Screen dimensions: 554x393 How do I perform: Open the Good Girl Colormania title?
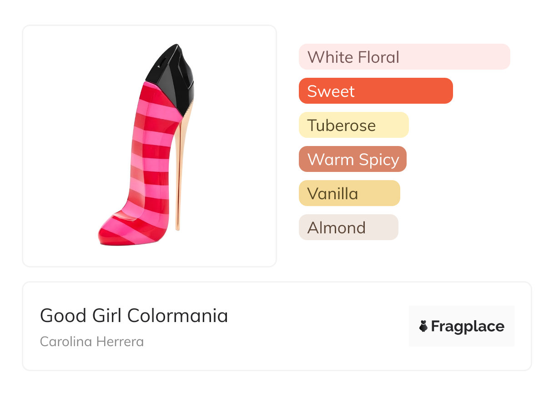click(x=134, y=315)
